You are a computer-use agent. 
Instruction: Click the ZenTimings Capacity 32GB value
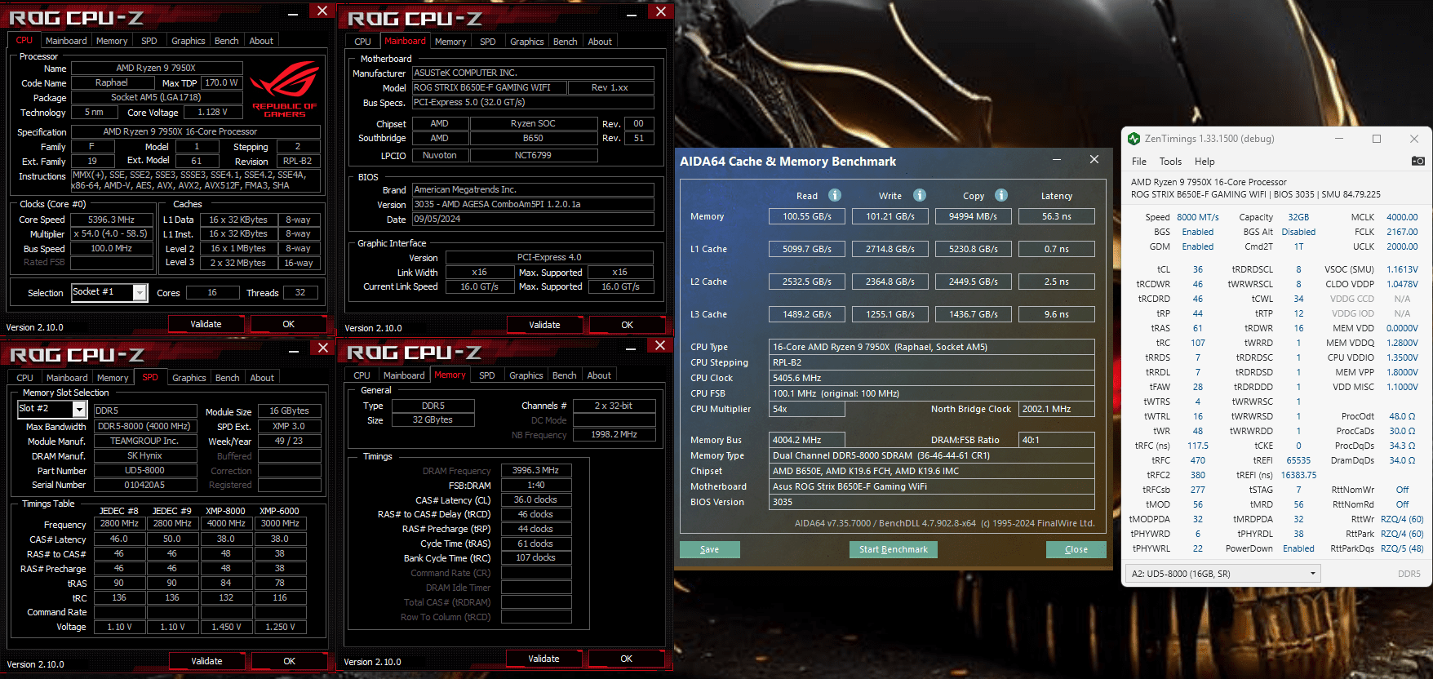click(x=1298, y=217)
